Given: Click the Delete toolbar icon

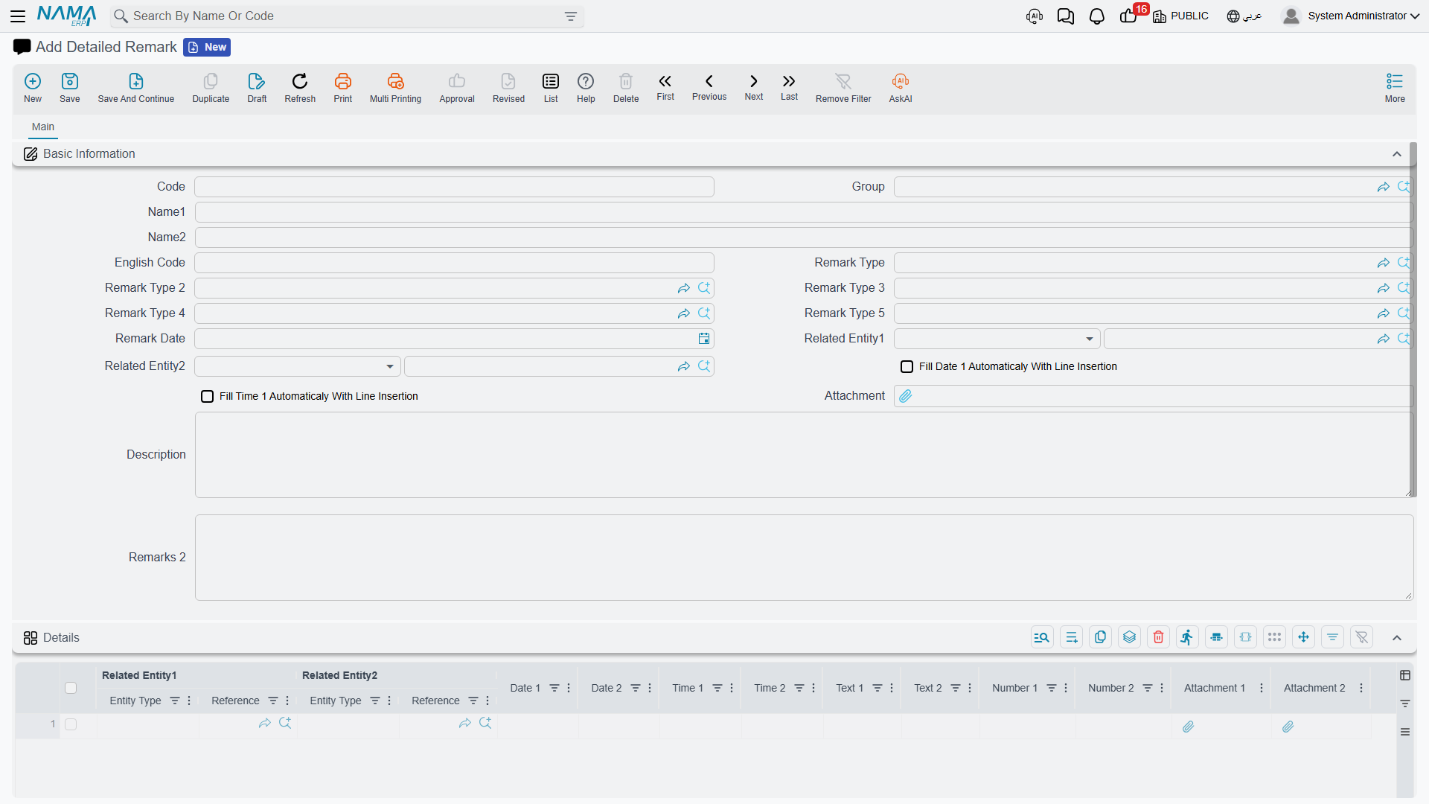Looking at the screenshot, I should tap(626, 88).
